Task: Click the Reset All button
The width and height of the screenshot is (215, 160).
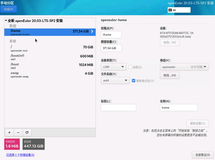Action: (202, 155)
